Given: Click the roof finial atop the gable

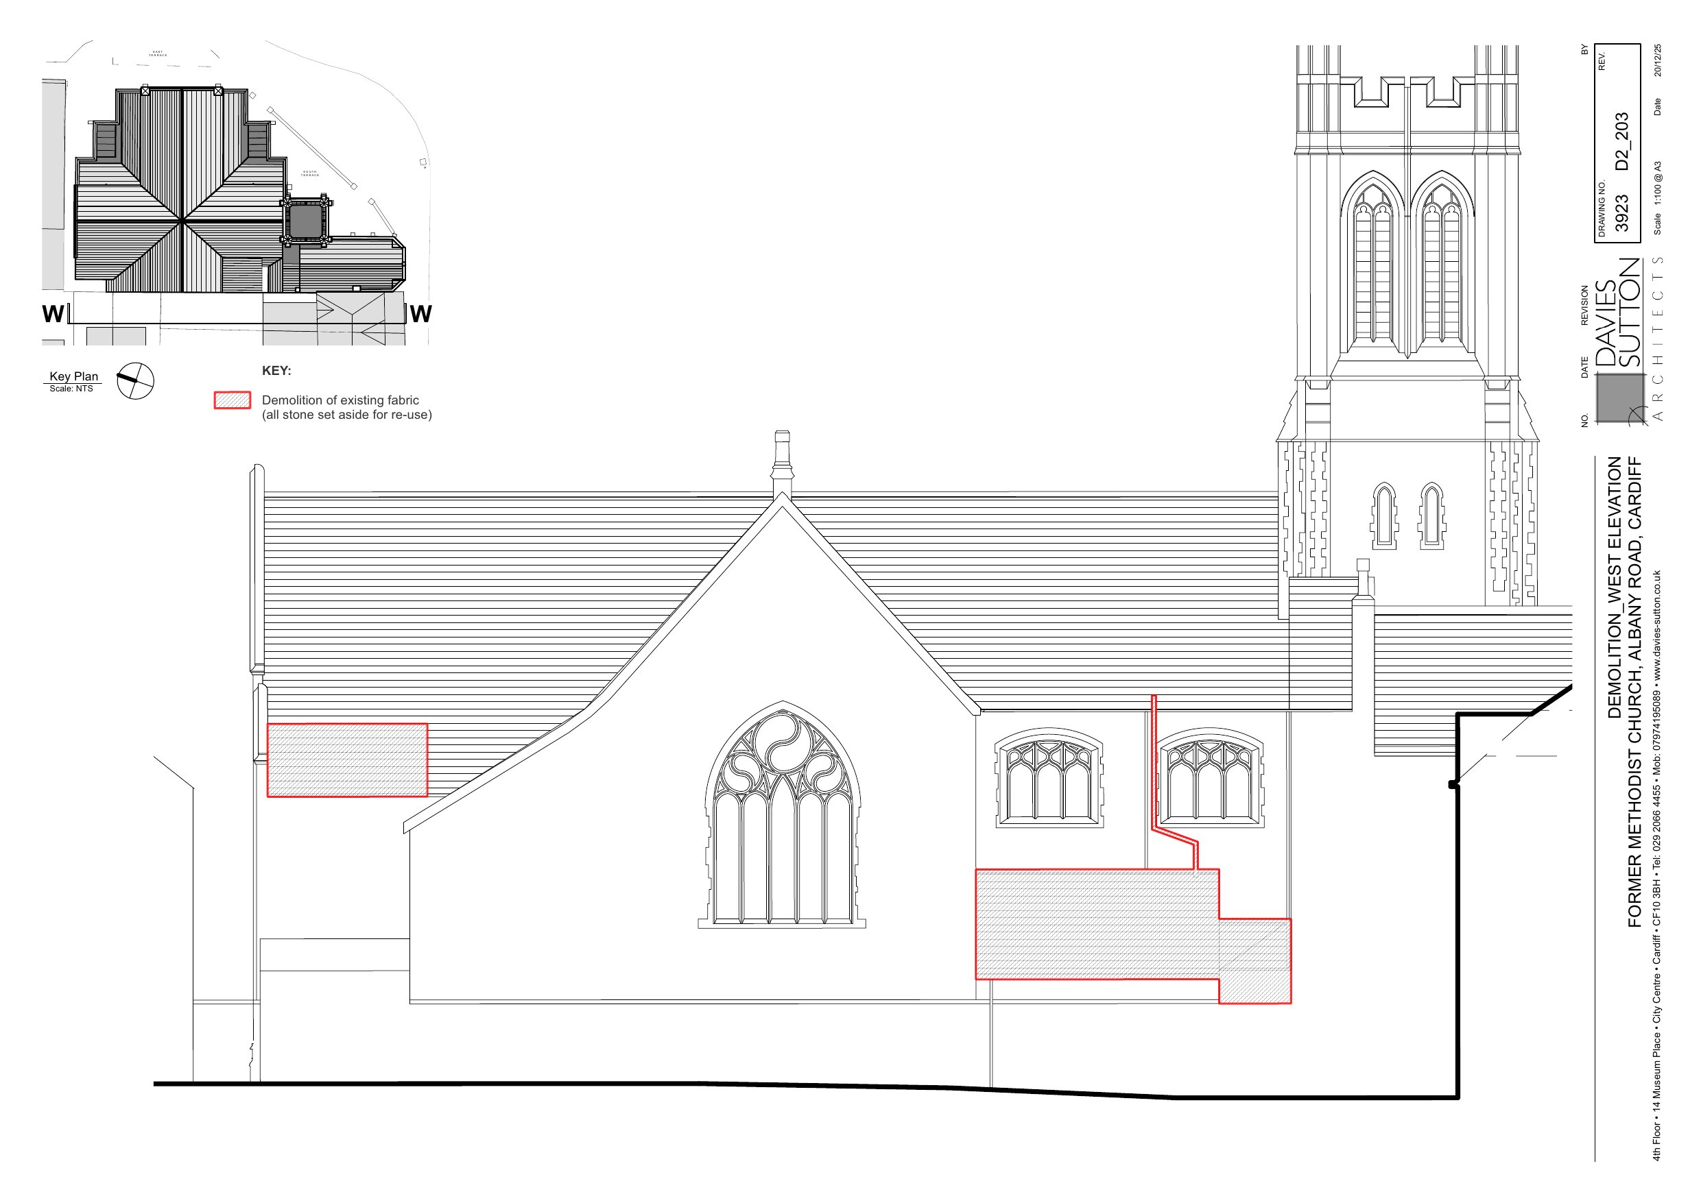Looking at the screenshot, I should pyautogui.click(x=781, y=461).
